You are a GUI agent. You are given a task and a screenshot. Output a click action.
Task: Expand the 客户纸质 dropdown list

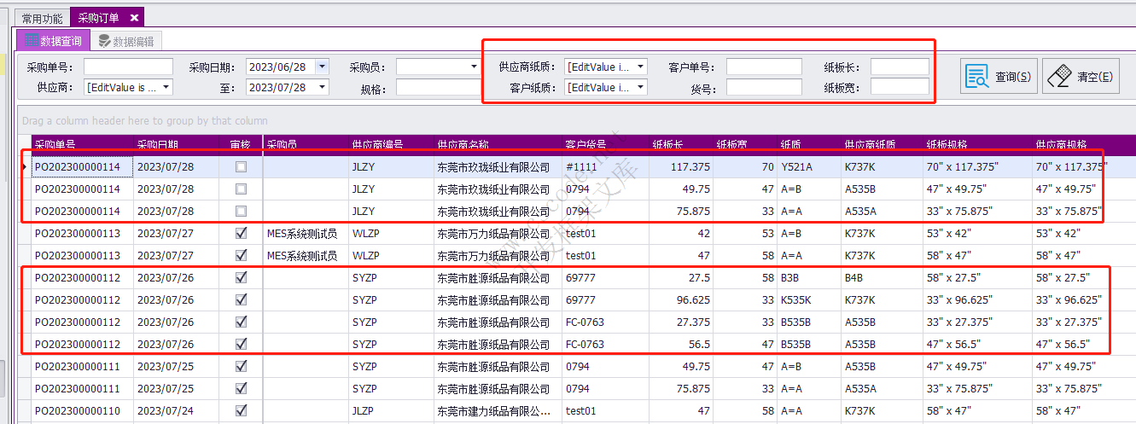[x=641, y=87]
